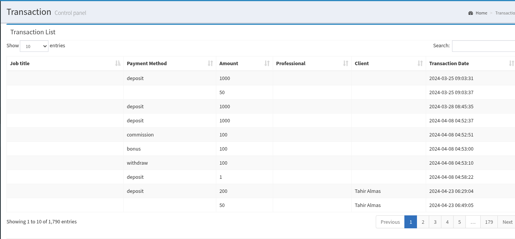This screenshot has width=515, height=239.
Task: Jump to last page 179
Action: coord(489,222)
